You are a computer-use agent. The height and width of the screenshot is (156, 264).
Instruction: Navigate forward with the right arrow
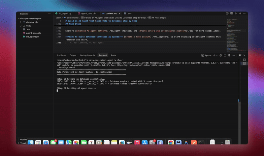coord(240,13)
